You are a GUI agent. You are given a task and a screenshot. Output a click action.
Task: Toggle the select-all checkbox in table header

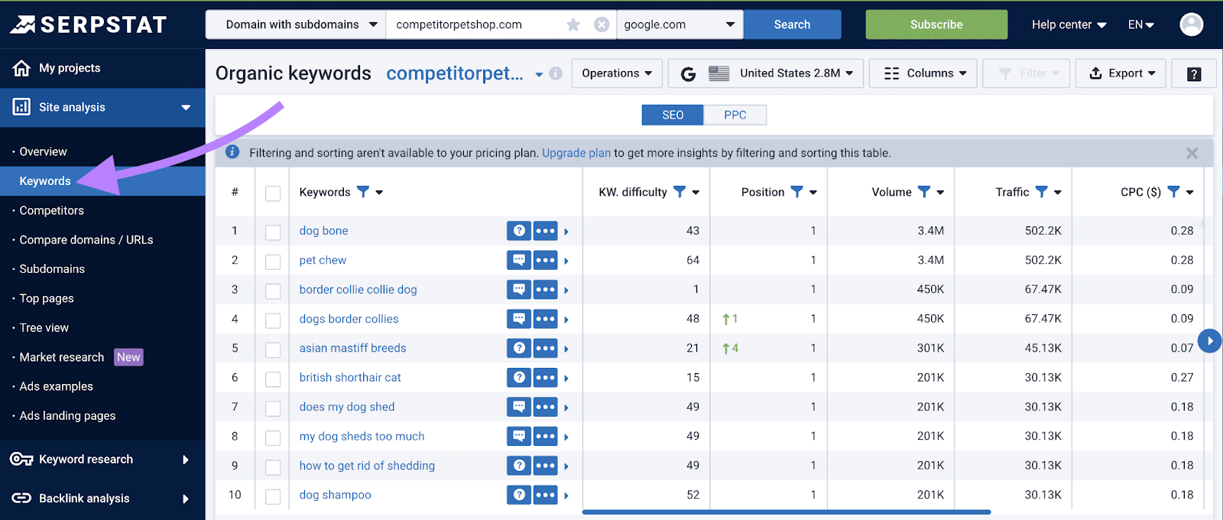[273, 193]
